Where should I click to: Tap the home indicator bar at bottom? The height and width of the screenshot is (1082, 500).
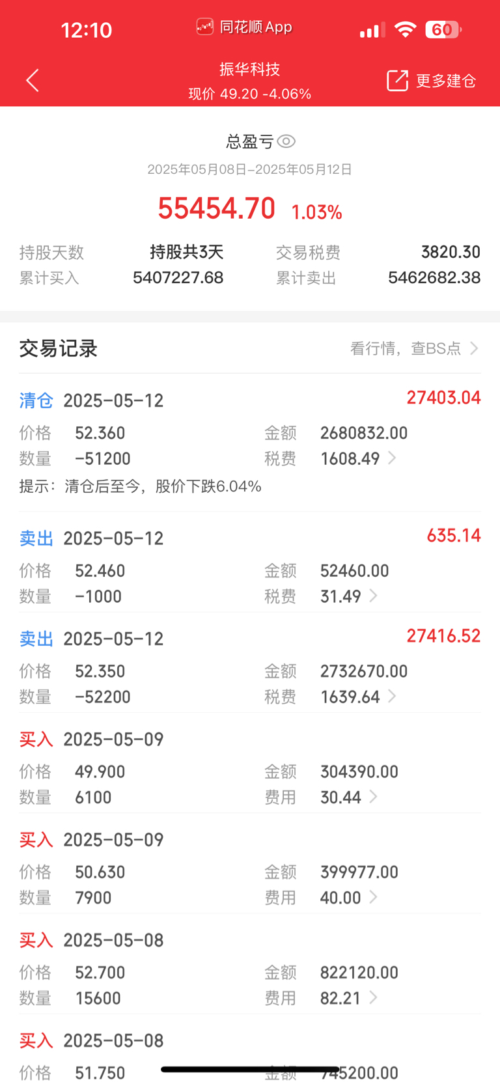pos(250,1069)
